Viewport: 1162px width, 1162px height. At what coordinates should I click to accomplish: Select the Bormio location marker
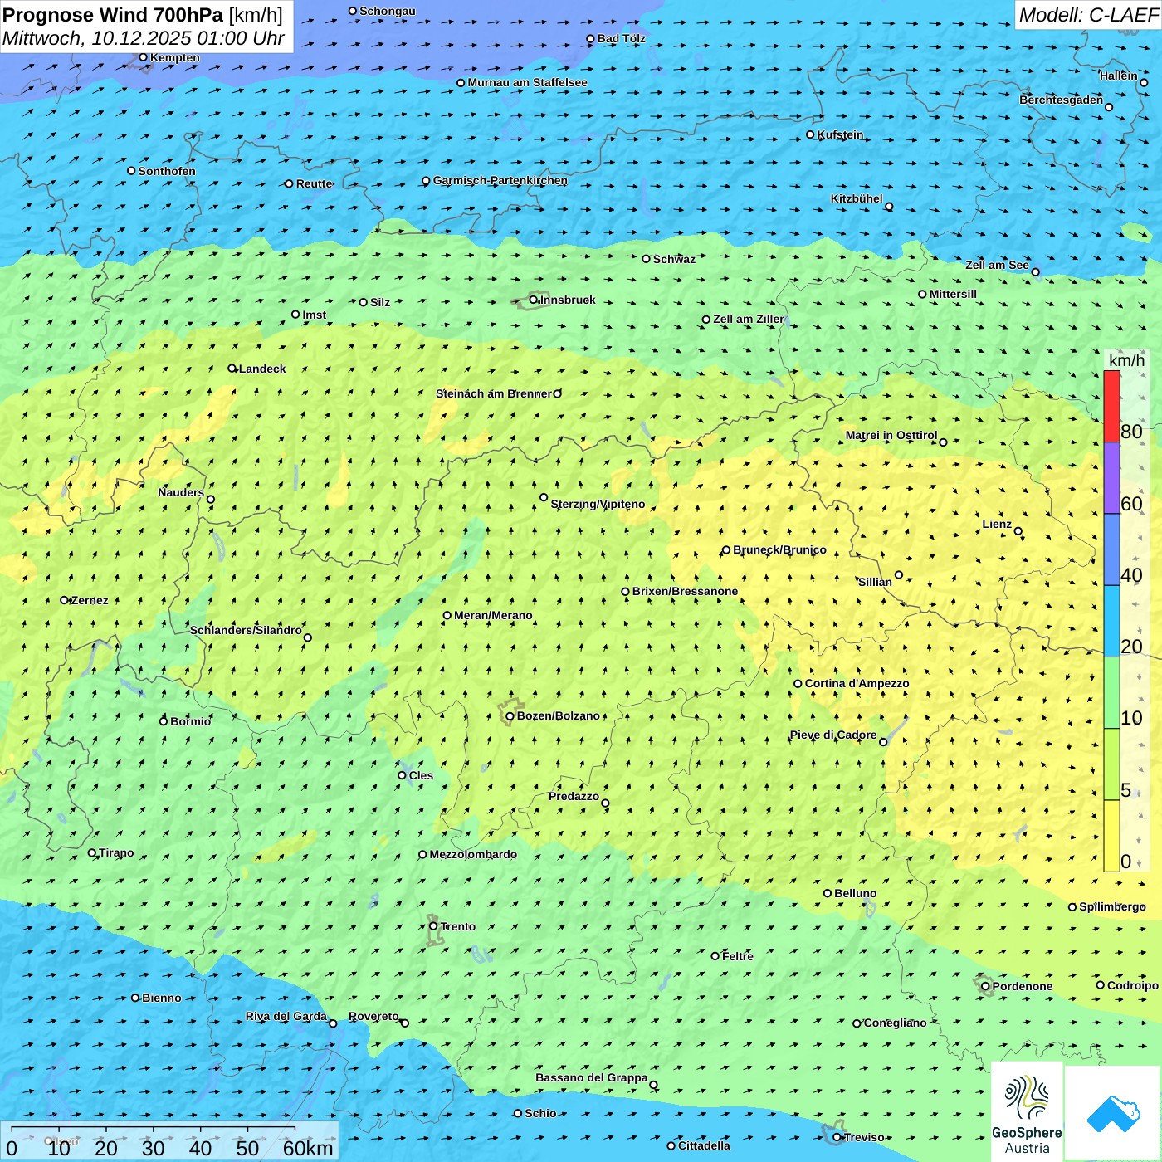click(164, 721)
